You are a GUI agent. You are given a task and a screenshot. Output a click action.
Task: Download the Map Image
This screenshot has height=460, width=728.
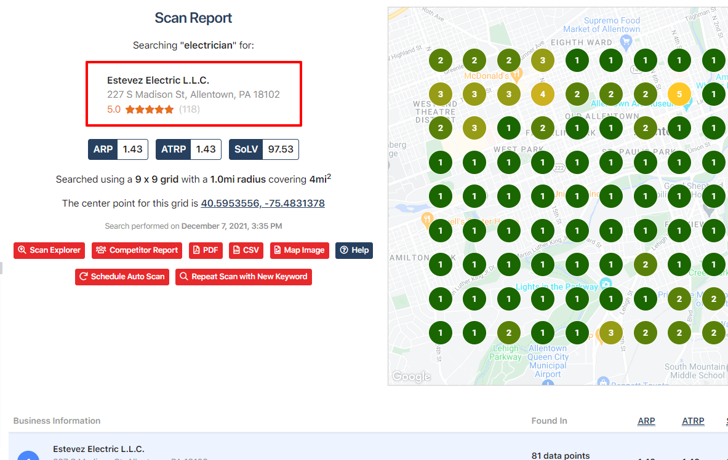pyautogui.click(x=300, y=250)
